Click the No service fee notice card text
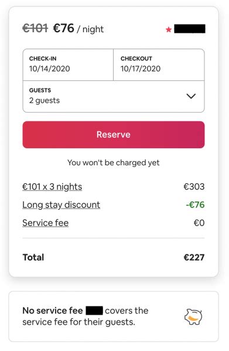 coord(86,316)
